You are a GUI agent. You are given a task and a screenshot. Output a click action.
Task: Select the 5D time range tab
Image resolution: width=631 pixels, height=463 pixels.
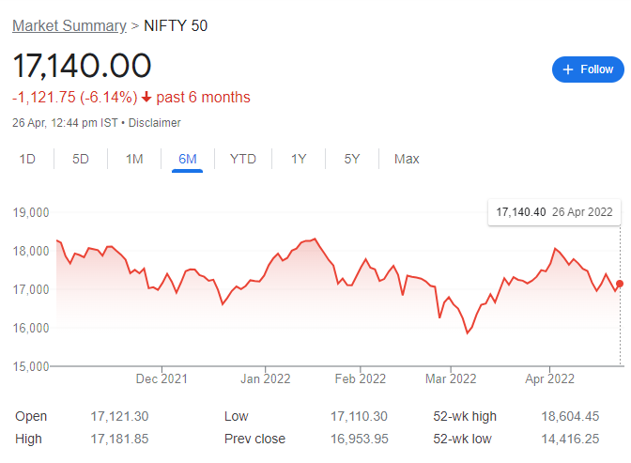click(81, 159)
